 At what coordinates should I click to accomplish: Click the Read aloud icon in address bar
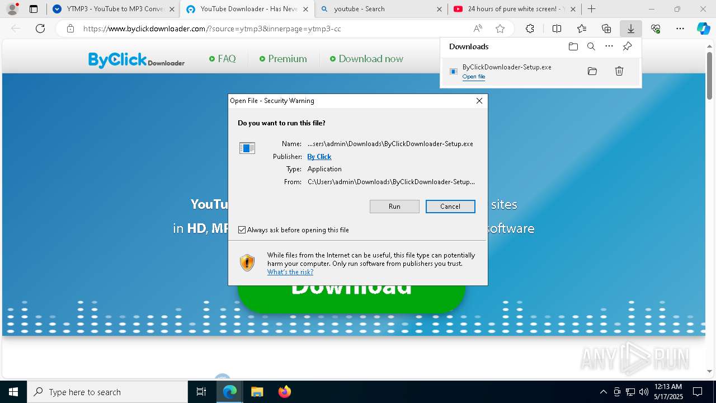tap(478, 29)
